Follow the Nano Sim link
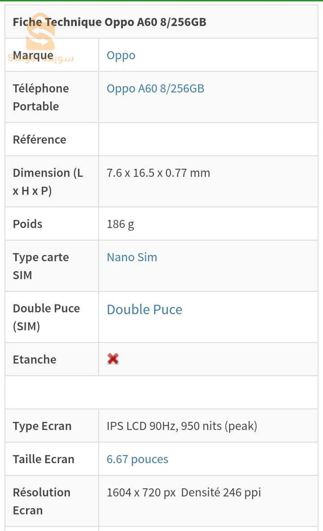Image resolution: width=323 pixels, height=531 pixels. pyautogui.click(x=132, y=257)
